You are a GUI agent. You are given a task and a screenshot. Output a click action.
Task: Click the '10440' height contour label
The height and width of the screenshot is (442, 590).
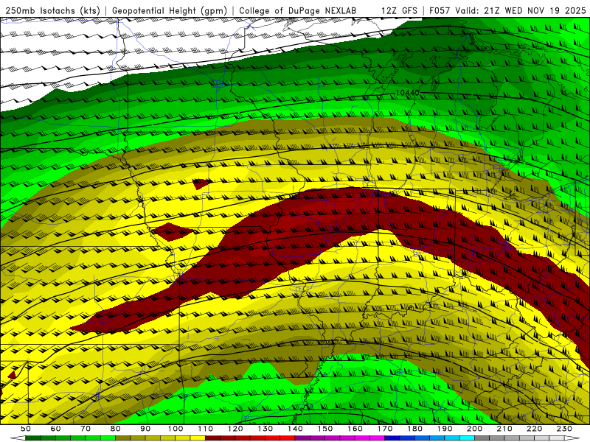coord(407,93)
